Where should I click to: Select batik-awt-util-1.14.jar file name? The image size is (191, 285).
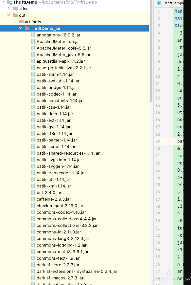(x=58, y=81)
